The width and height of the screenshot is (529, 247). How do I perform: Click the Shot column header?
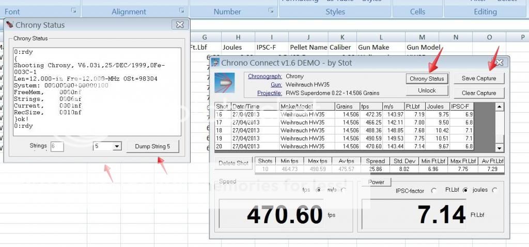[223, 106]
